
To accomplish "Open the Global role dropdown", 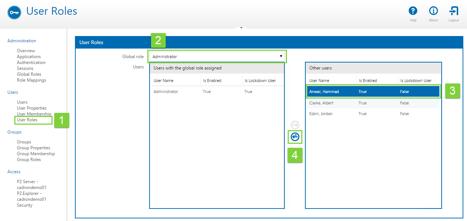I will point(217,57).
